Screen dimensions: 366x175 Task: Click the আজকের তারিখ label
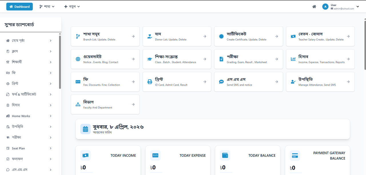pyautogui.click(x=102, y=132)
